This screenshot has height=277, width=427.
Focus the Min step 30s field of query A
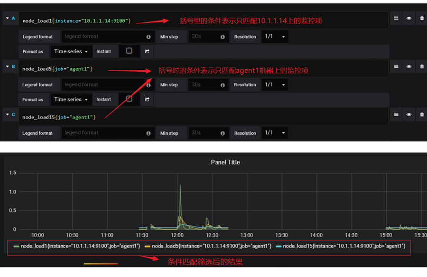209,37
